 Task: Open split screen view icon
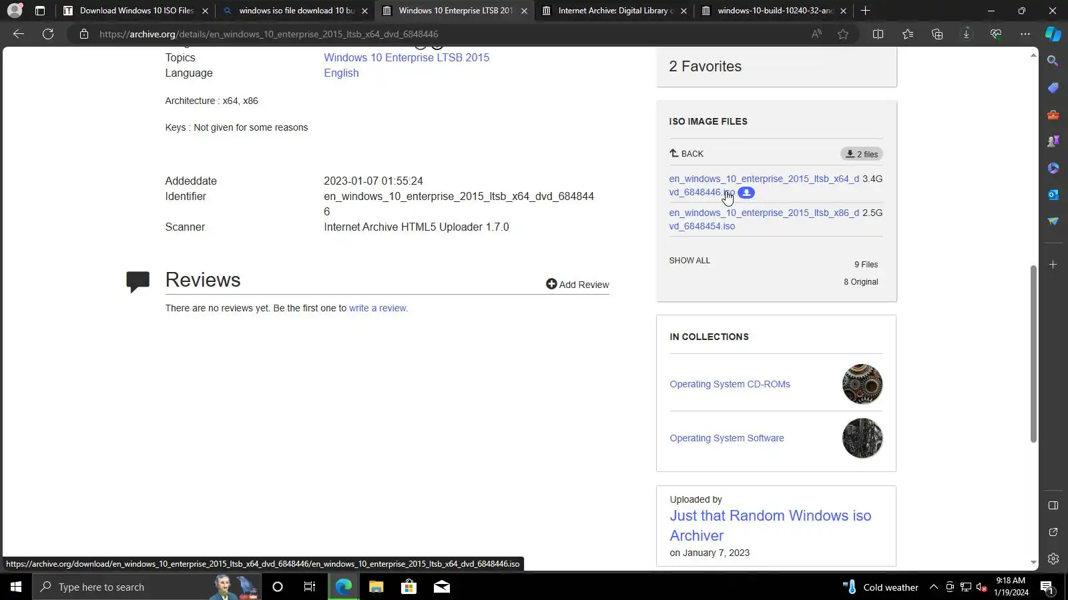coord(878,34)
